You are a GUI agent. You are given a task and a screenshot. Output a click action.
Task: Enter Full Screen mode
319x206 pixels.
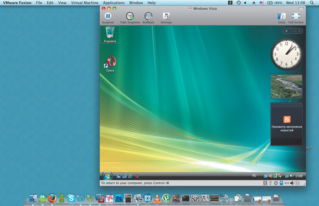[296, 16]
